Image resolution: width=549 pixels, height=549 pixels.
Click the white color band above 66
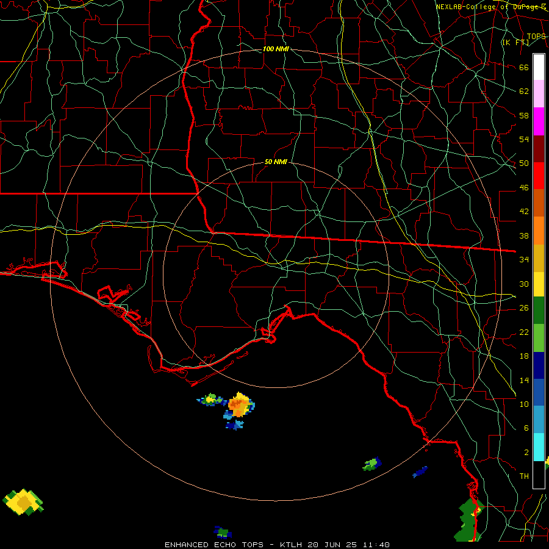(539, 67)
